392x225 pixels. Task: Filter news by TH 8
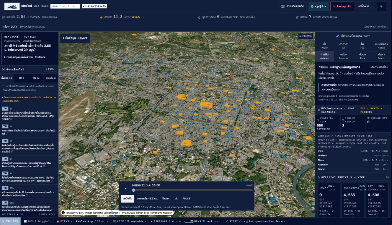(x=21, y=78)
